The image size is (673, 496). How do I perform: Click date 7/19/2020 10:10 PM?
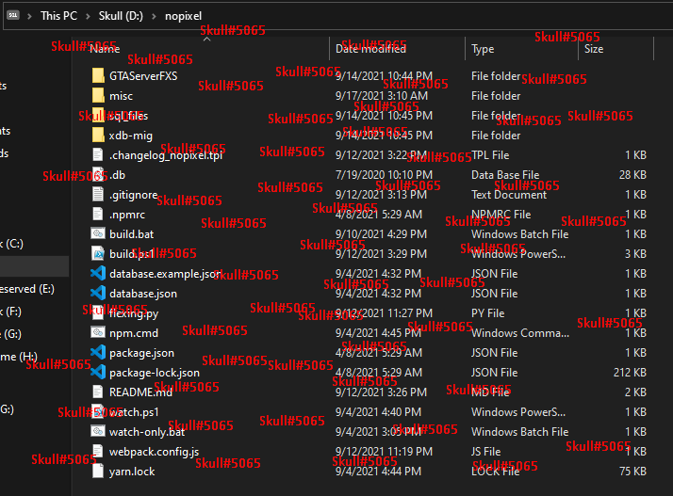coord(384,175)
